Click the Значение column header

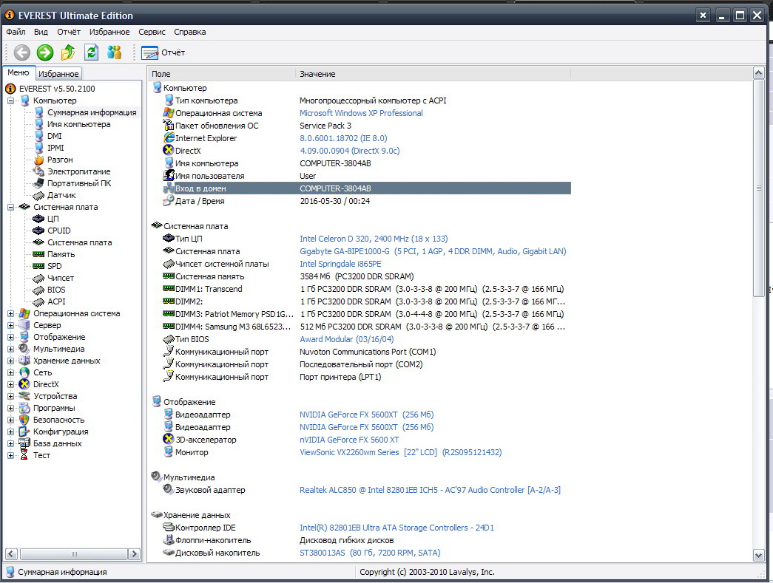coord(317,74)
